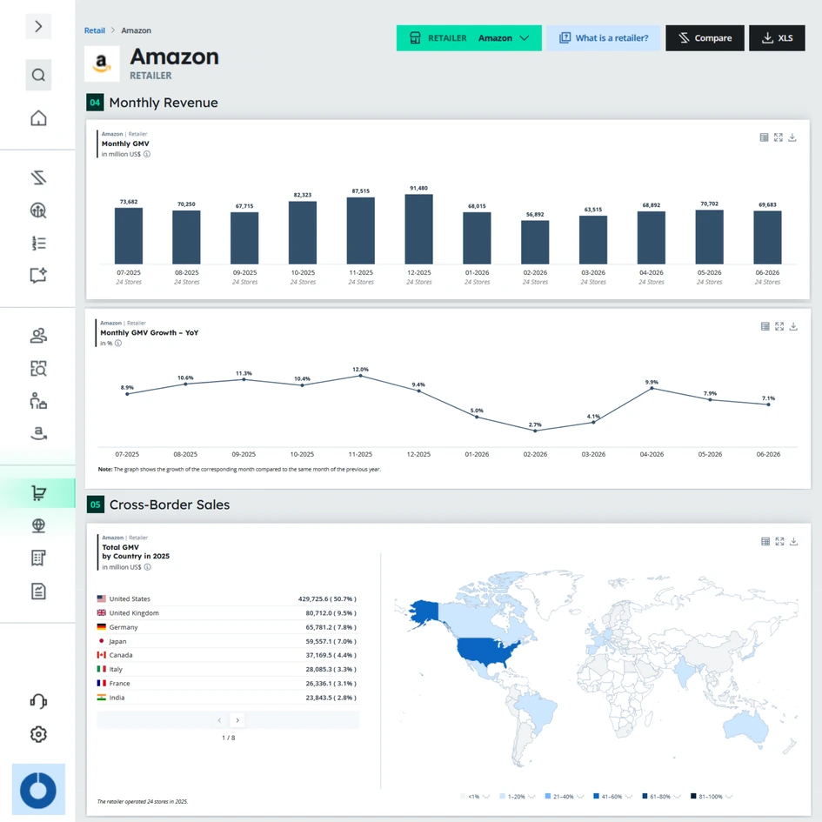Open the numbered list rankings sidebar icon
This screenshot has height=822, width=822.
[38, 243]
